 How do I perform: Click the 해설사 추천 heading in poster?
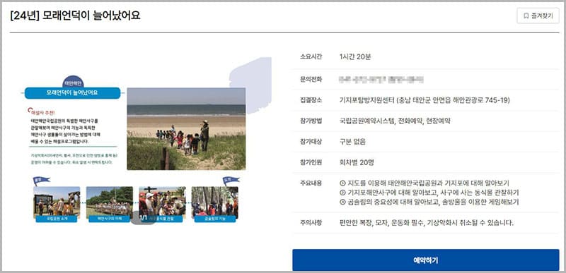coord(42,112)
